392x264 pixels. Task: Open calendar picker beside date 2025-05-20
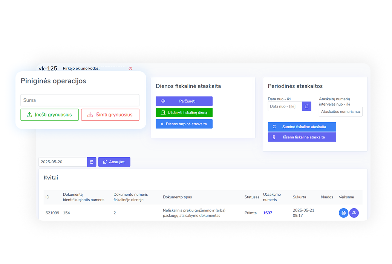pos(92,162)
